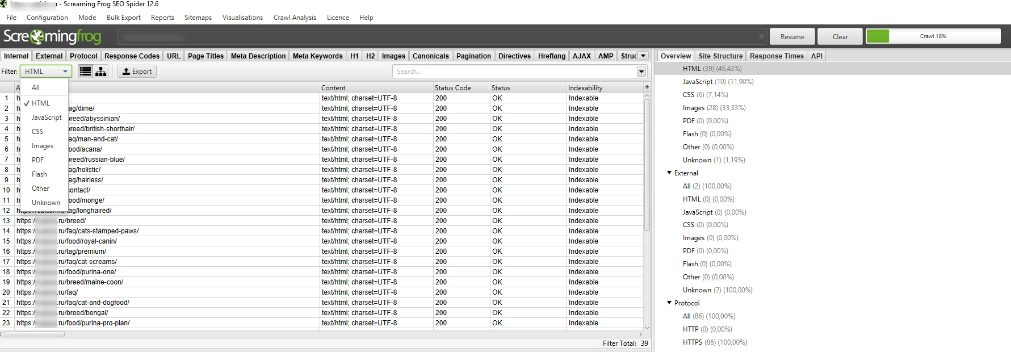Add column with plus icon
Viewport: 1011px width, 352px height.
pyautogui.click(x=647, y=87)
